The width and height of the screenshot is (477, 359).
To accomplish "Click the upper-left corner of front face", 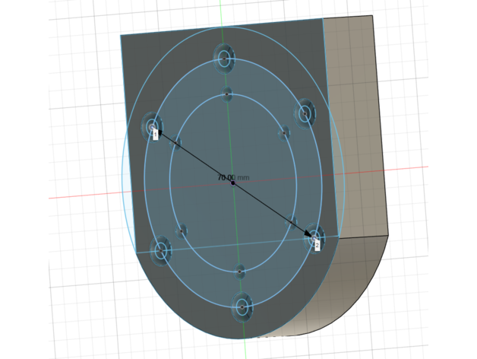I will [x=121, y=35].
